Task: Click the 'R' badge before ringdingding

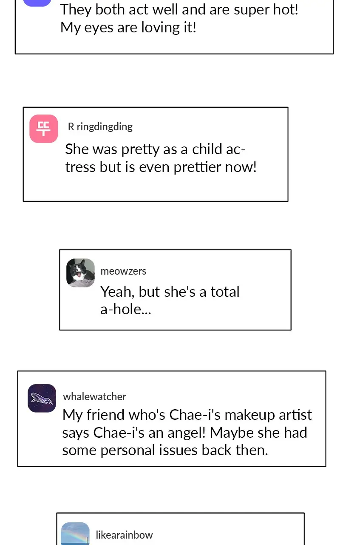Action: pyautogui.click(x=71, y=126)
